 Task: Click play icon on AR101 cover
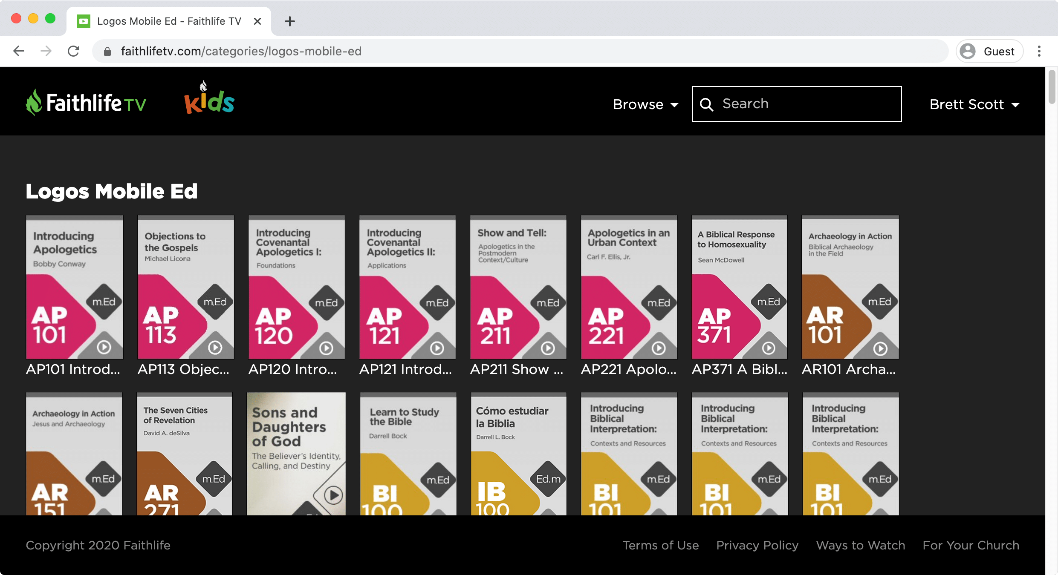click(x=881, y=348)
